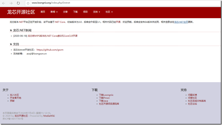The image size is (222, 125).
Task: Click 加入社区 in footer
Action: point(14,95)
